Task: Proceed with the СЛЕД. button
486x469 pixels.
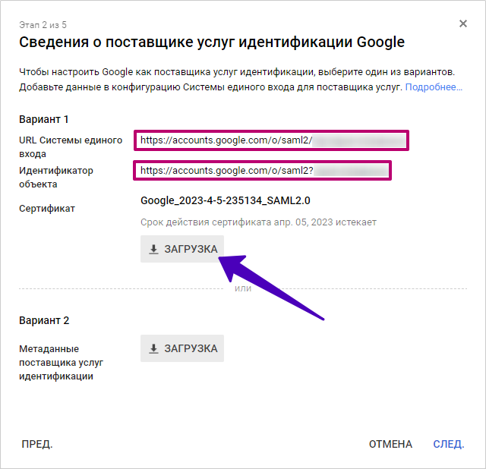Action: pos(449,444)
